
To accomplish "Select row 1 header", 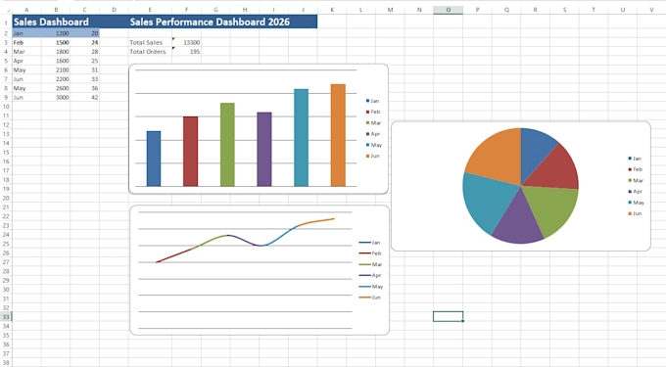I will pos(6,22).
